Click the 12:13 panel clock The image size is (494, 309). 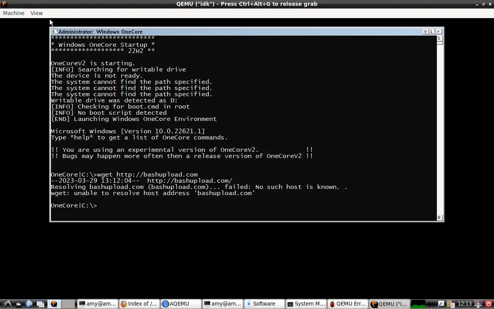465,304
